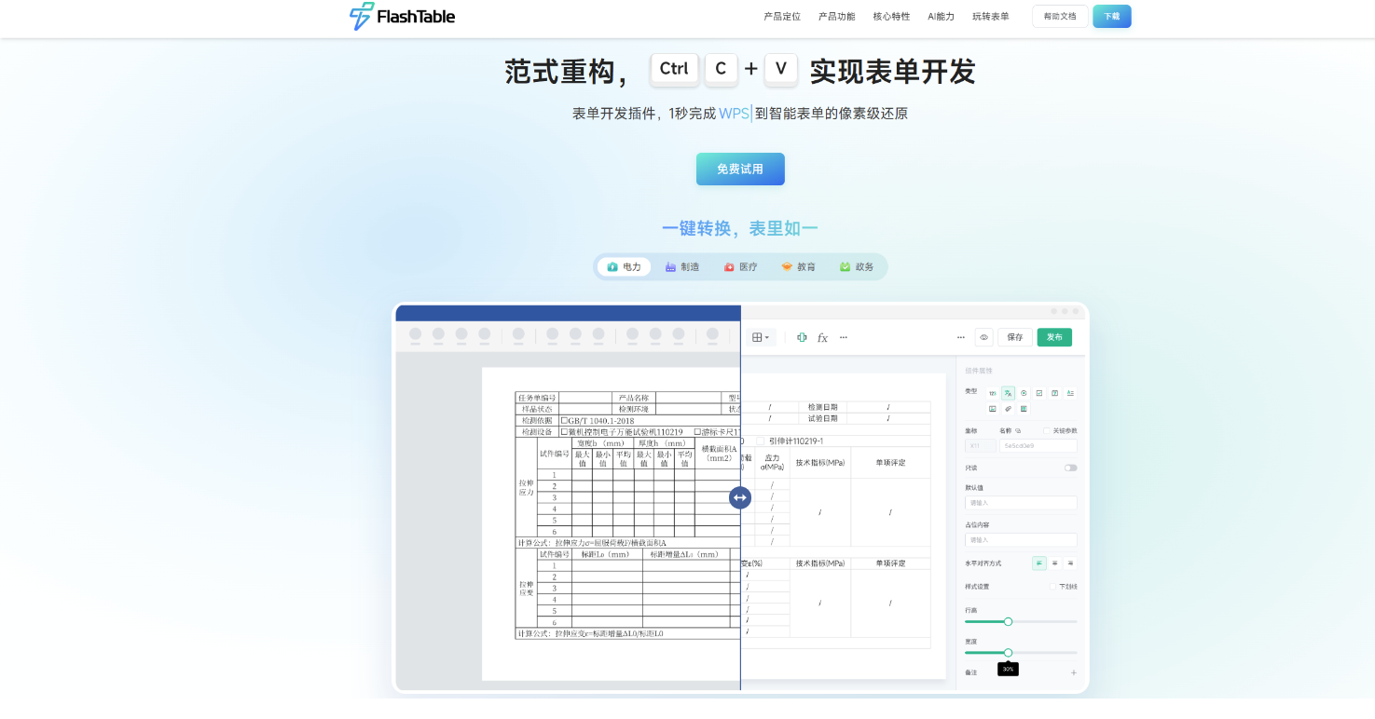Choose the checkbox component type icon
1375x719 pixels.
pos(1038,393)
